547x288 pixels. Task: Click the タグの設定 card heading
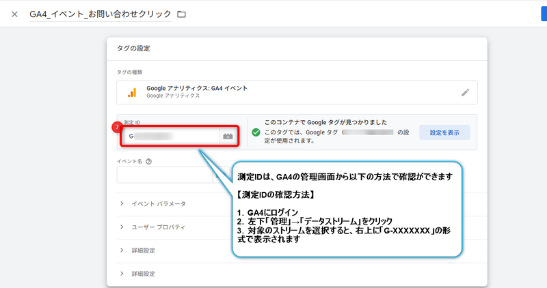coord(133,48)
